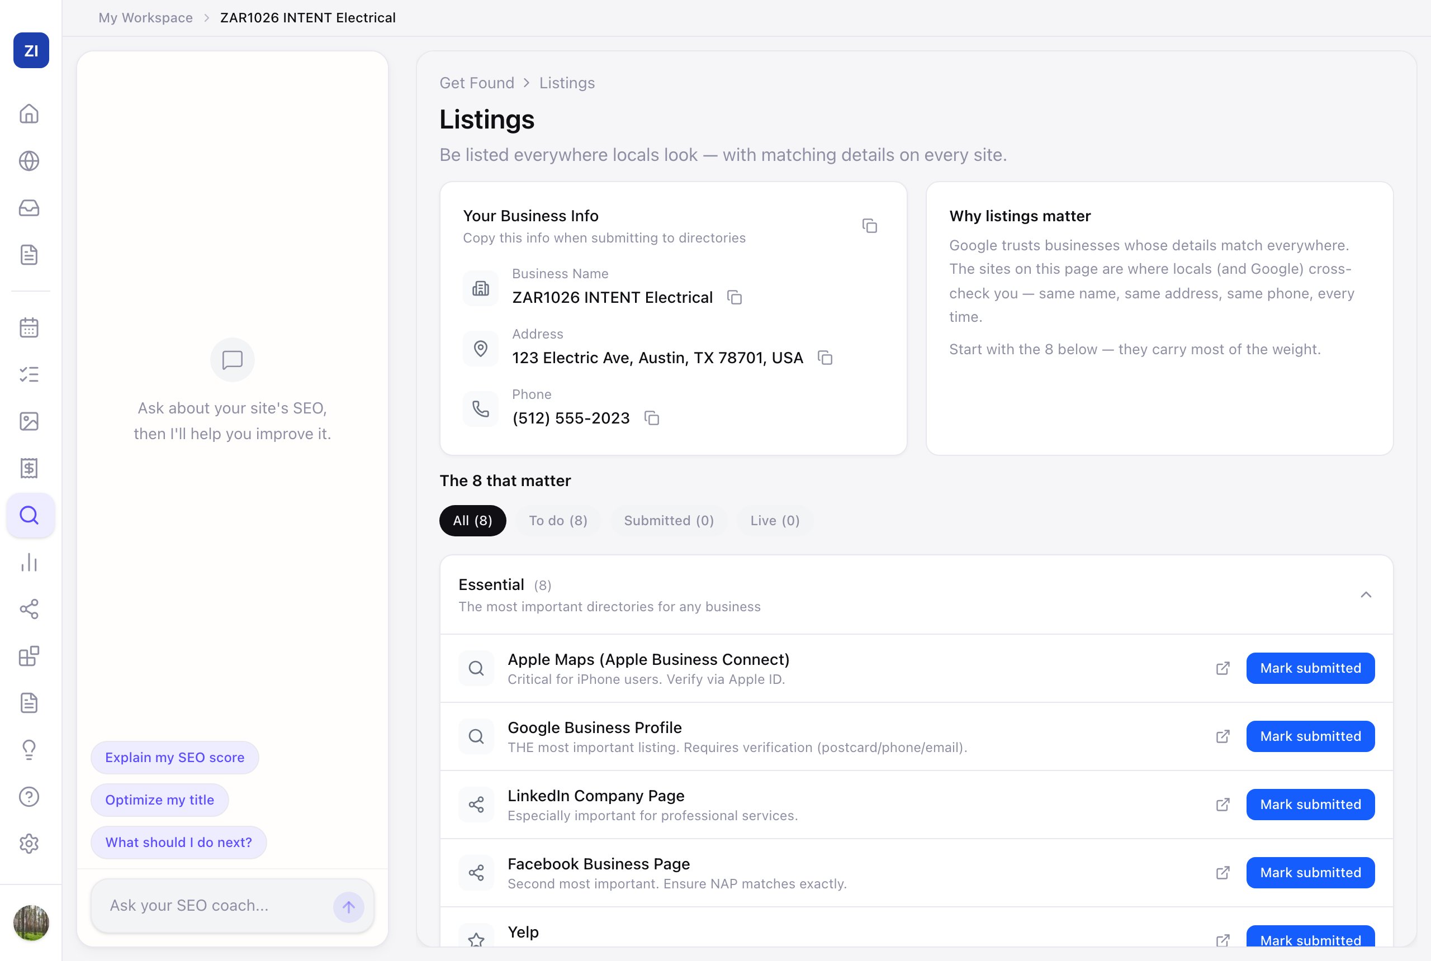
Task: Open the calendar icon in sidebar
Action: pyautogui.click(x=29, y=327)
